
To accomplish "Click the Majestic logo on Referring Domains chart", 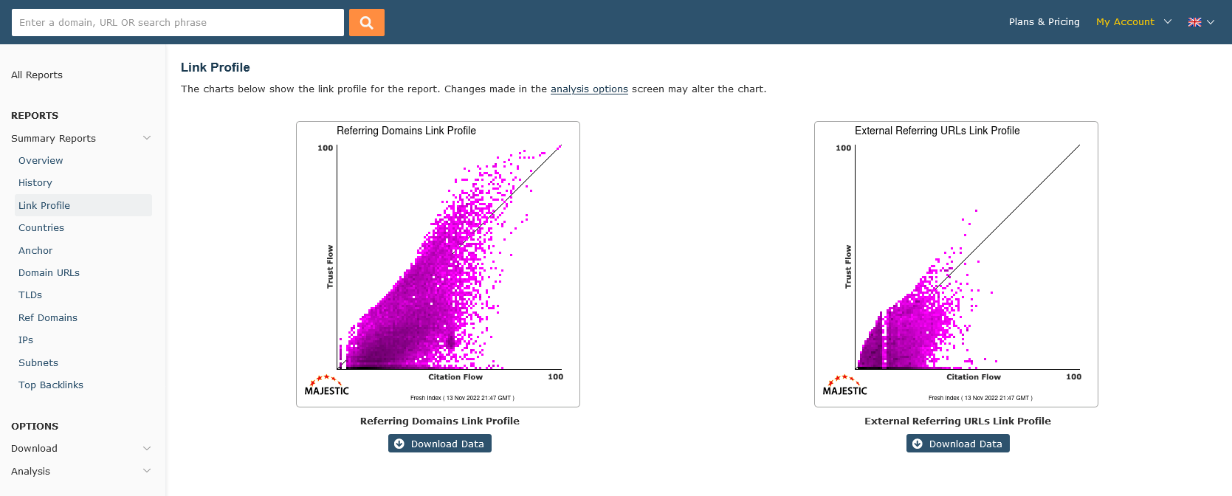I will 327,386.
